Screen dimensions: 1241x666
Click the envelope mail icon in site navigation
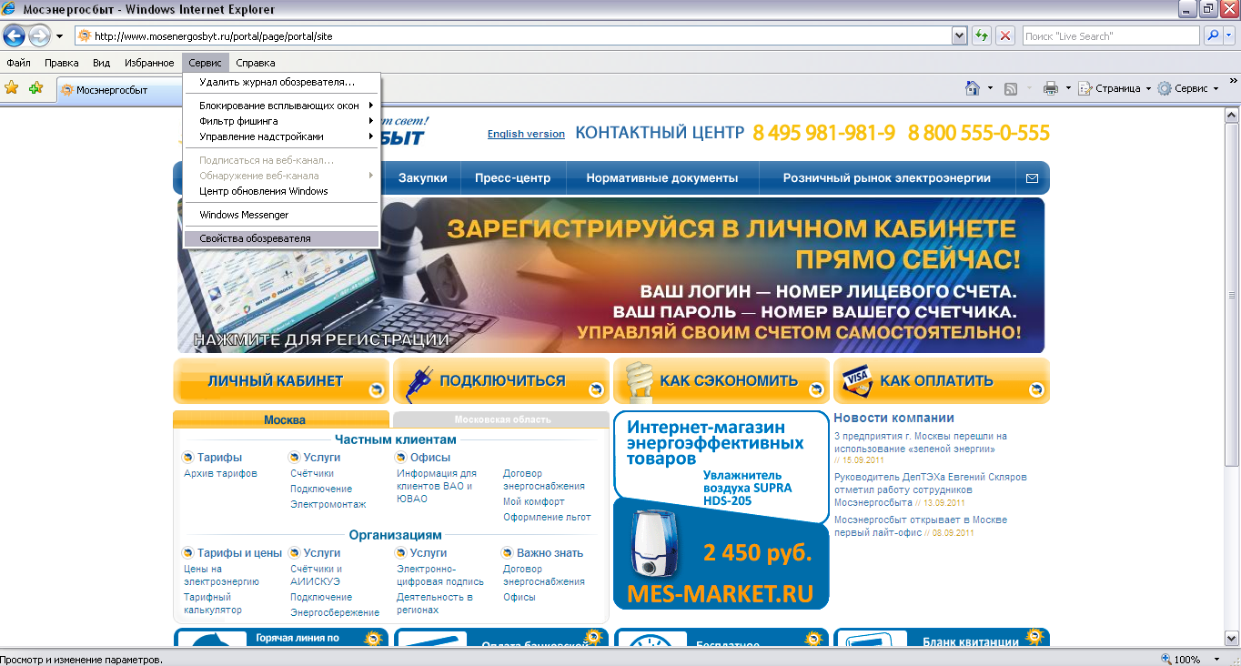pyautogui.click(x=1032, y=178)
